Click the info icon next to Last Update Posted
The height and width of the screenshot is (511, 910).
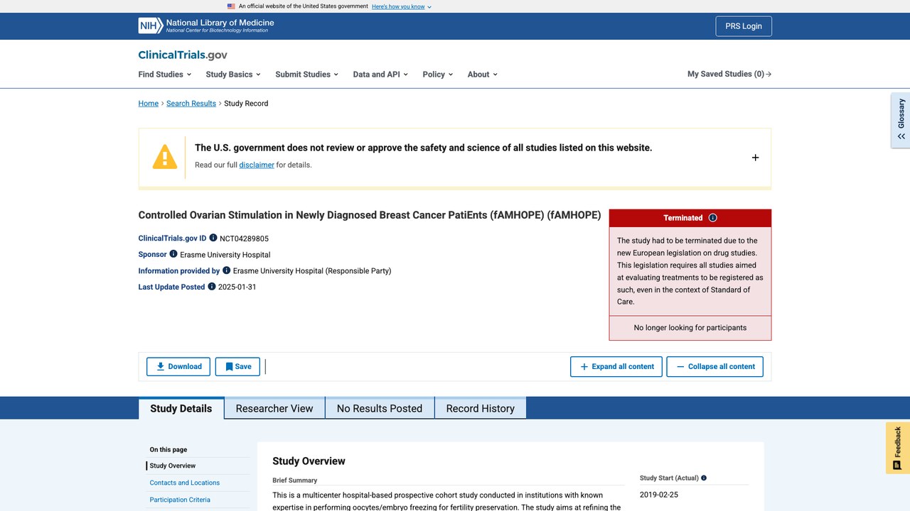[x=212, y=287]
